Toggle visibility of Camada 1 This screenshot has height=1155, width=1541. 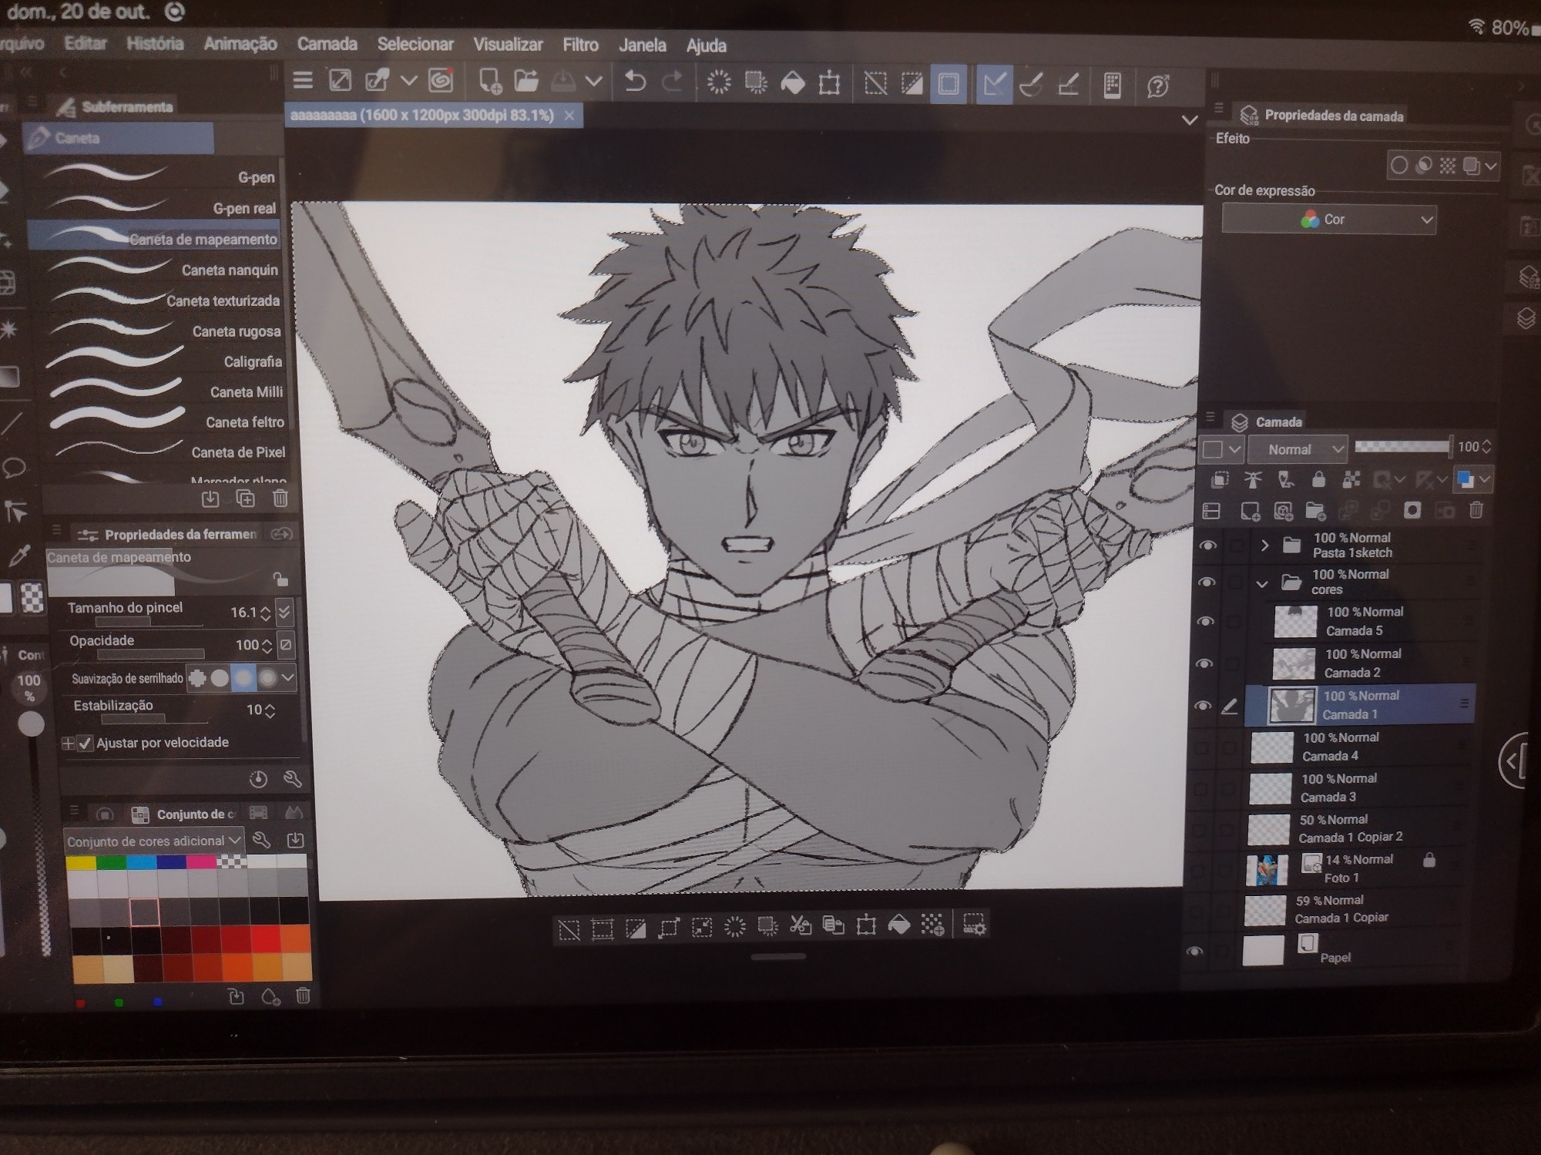point(1202,706)
